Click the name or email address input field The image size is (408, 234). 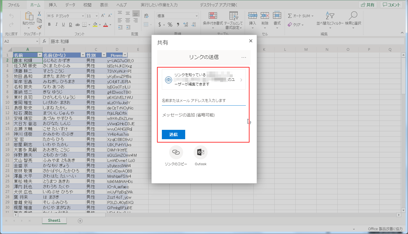204,100
